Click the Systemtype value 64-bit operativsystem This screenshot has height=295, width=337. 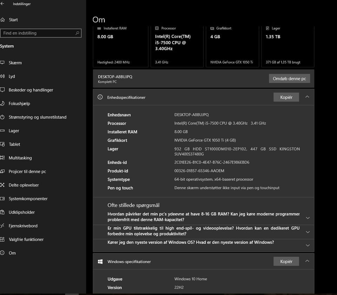tap(214, 179)
